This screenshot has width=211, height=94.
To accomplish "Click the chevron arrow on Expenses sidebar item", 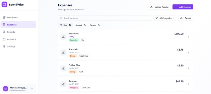I will coord(33,25).
